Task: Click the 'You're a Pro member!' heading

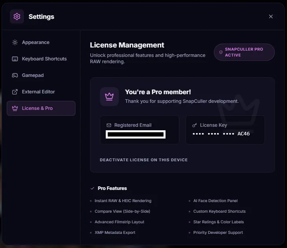Action: tap(158, 92)
